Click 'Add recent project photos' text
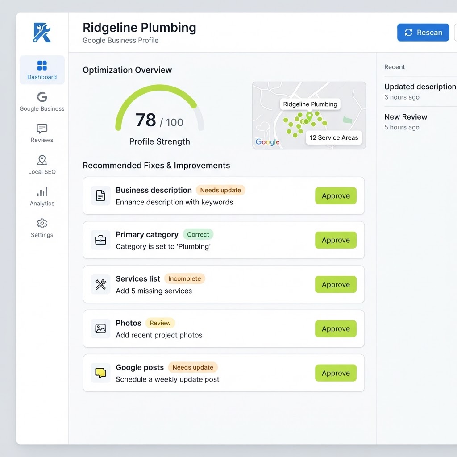 click(159, 335)
